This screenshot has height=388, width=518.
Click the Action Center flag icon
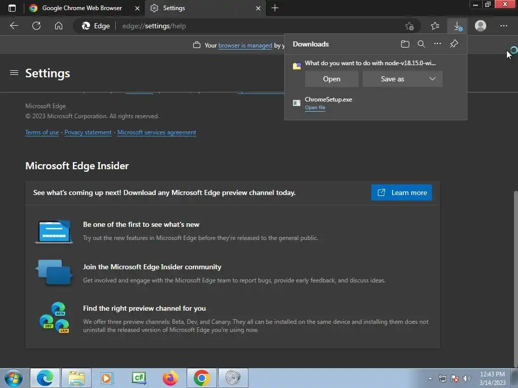455,378
